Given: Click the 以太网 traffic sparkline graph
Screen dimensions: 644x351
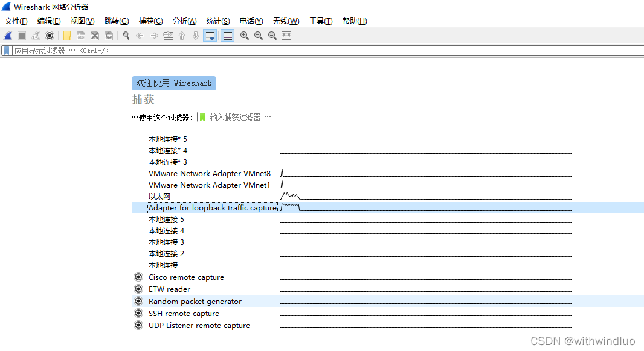Looking at the screenshot, I should pyautogui.click(x=426, y=195).
